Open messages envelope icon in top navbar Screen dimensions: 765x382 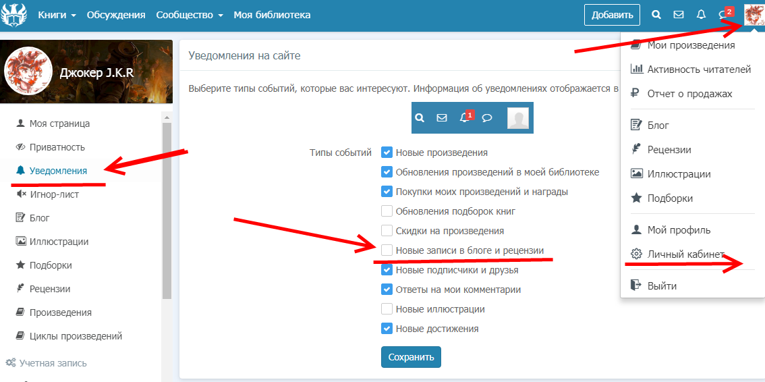(x=679, y=14)
